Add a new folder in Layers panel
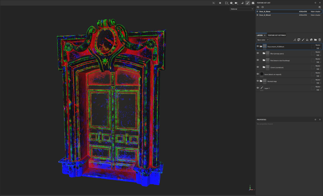Screen dimensions: 323x196 point(315,40)
